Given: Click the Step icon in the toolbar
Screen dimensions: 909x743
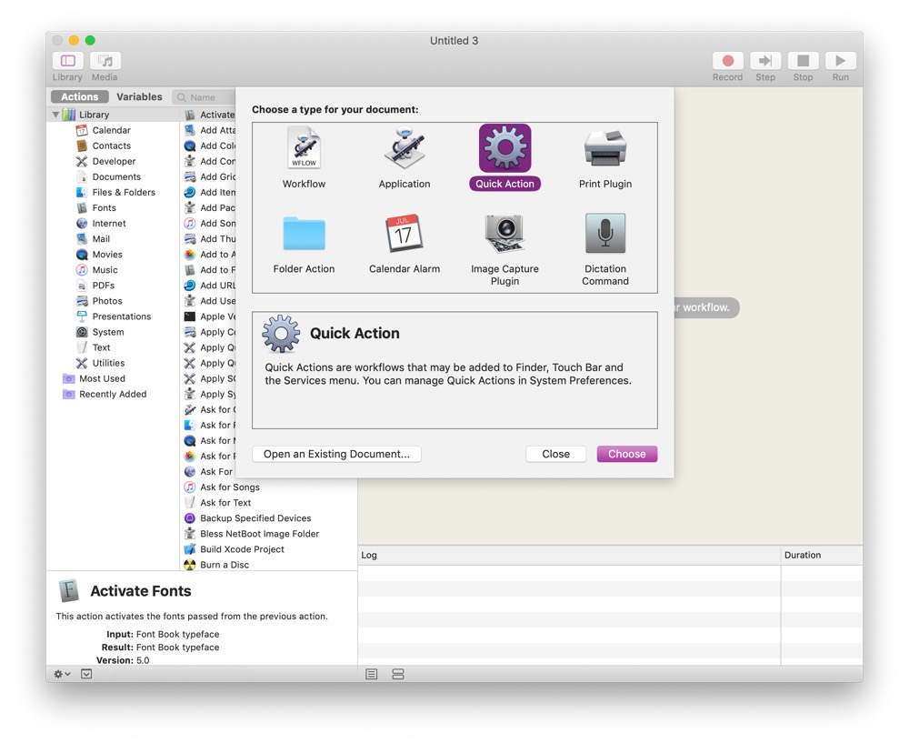Looking at the screenshot, I should (765, 62).
